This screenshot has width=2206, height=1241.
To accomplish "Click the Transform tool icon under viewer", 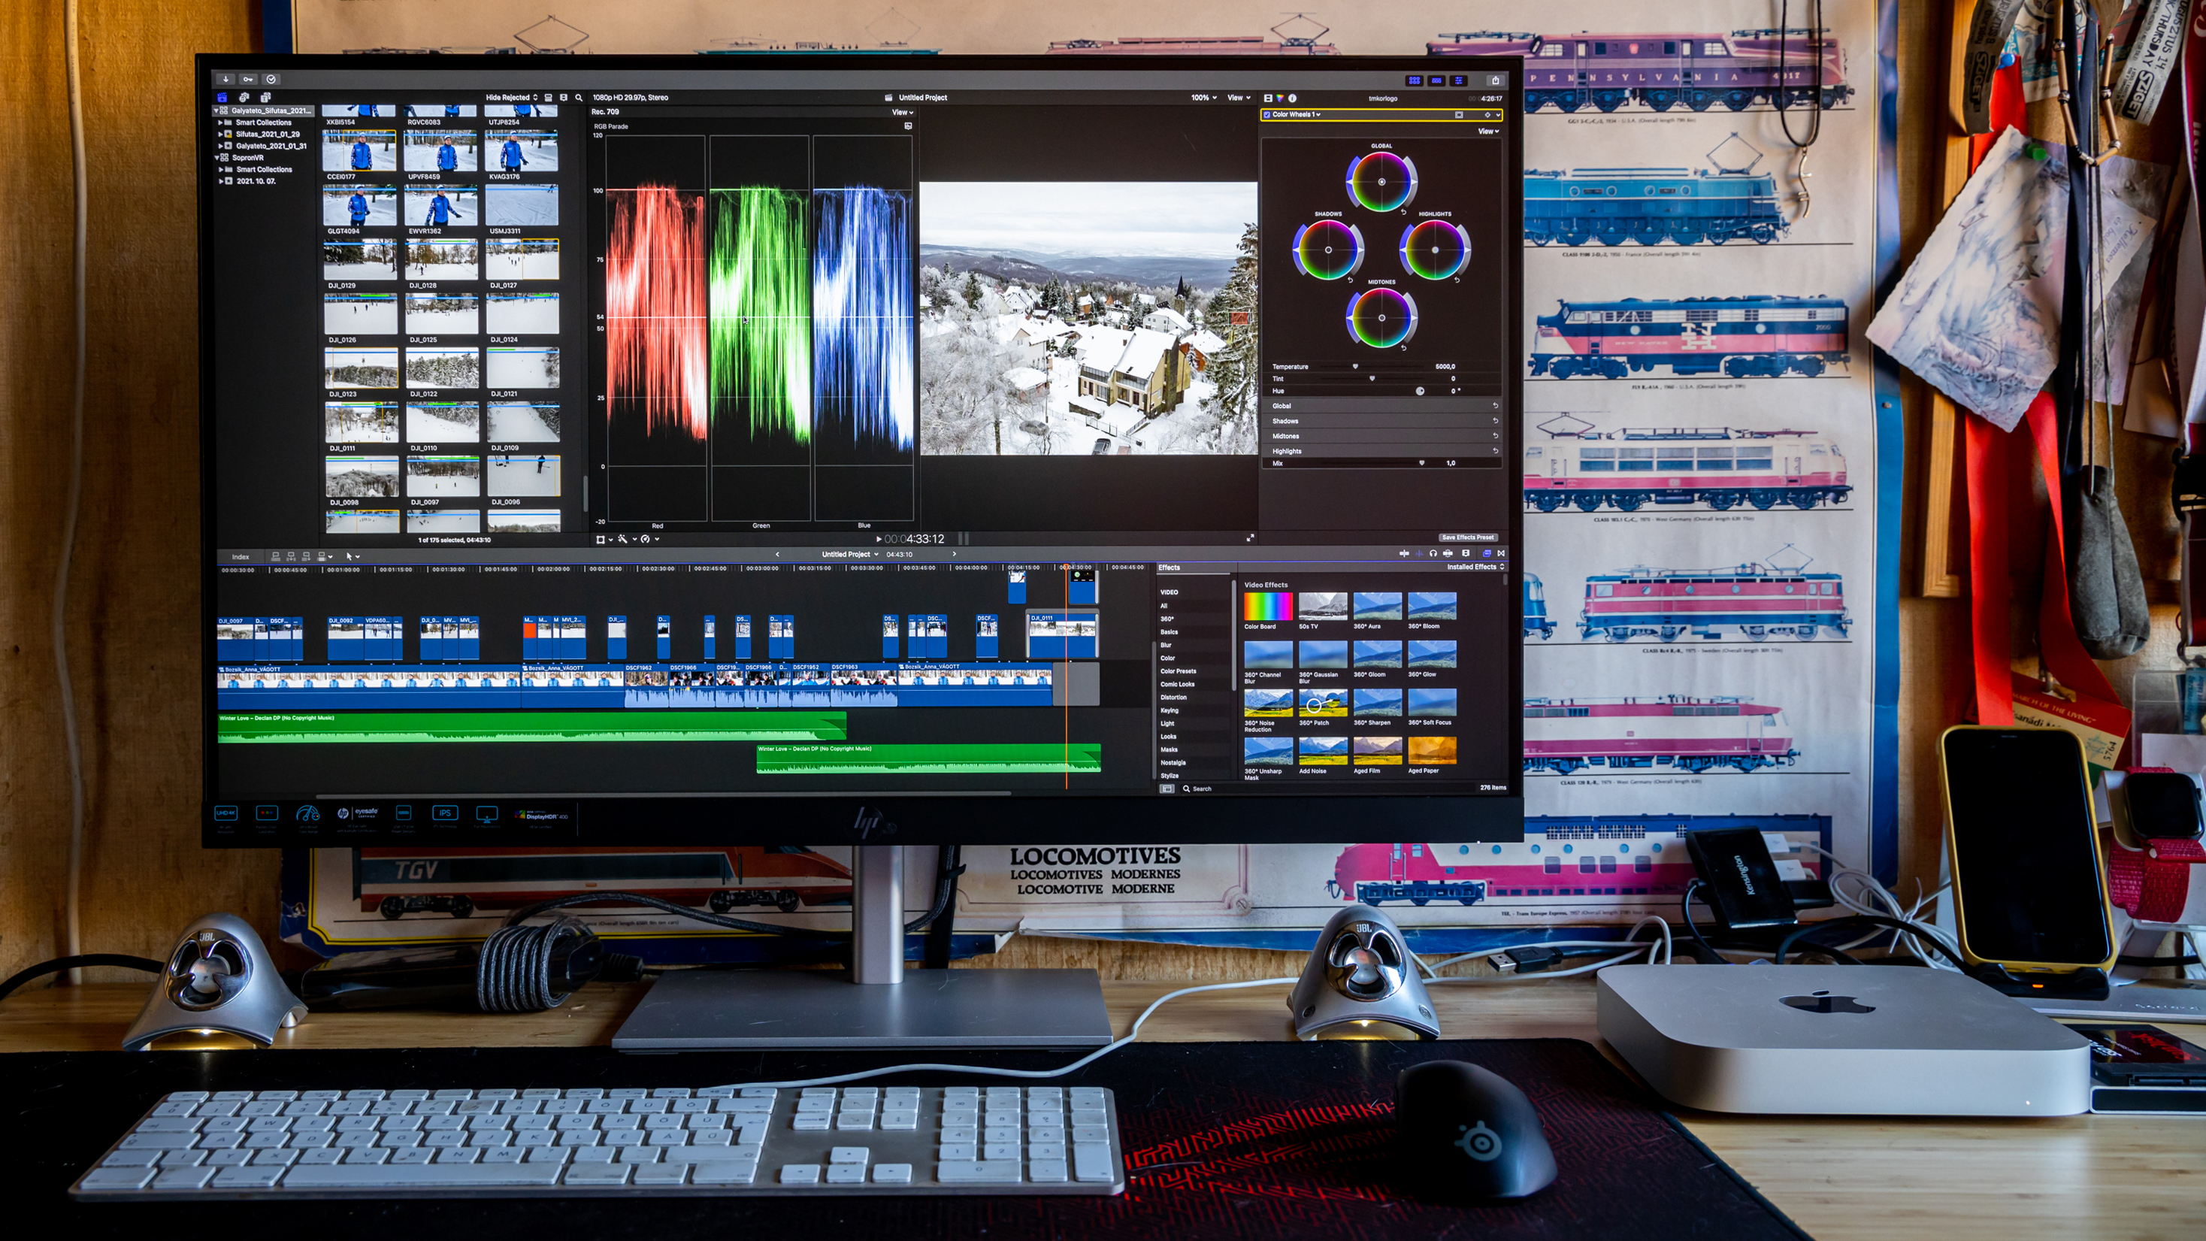I will pyautogui.click(x=601, y=540).
